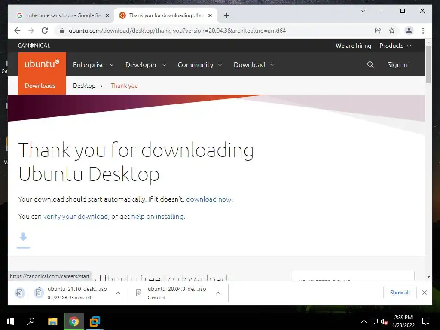Click network icon in system tray

pyautogui.click(x=374, y=321)
